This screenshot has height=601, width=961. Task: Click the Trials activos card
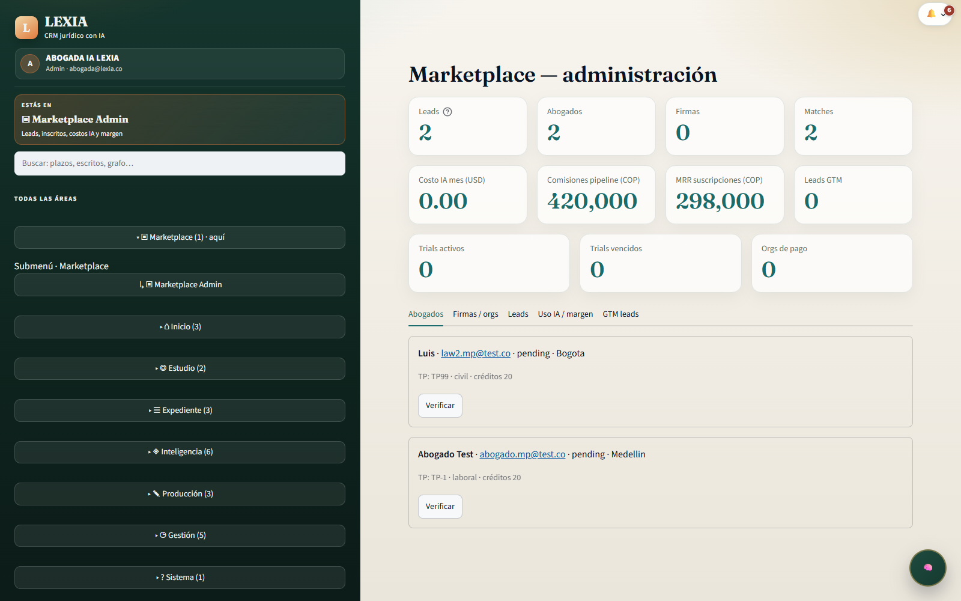pos(489,263)
